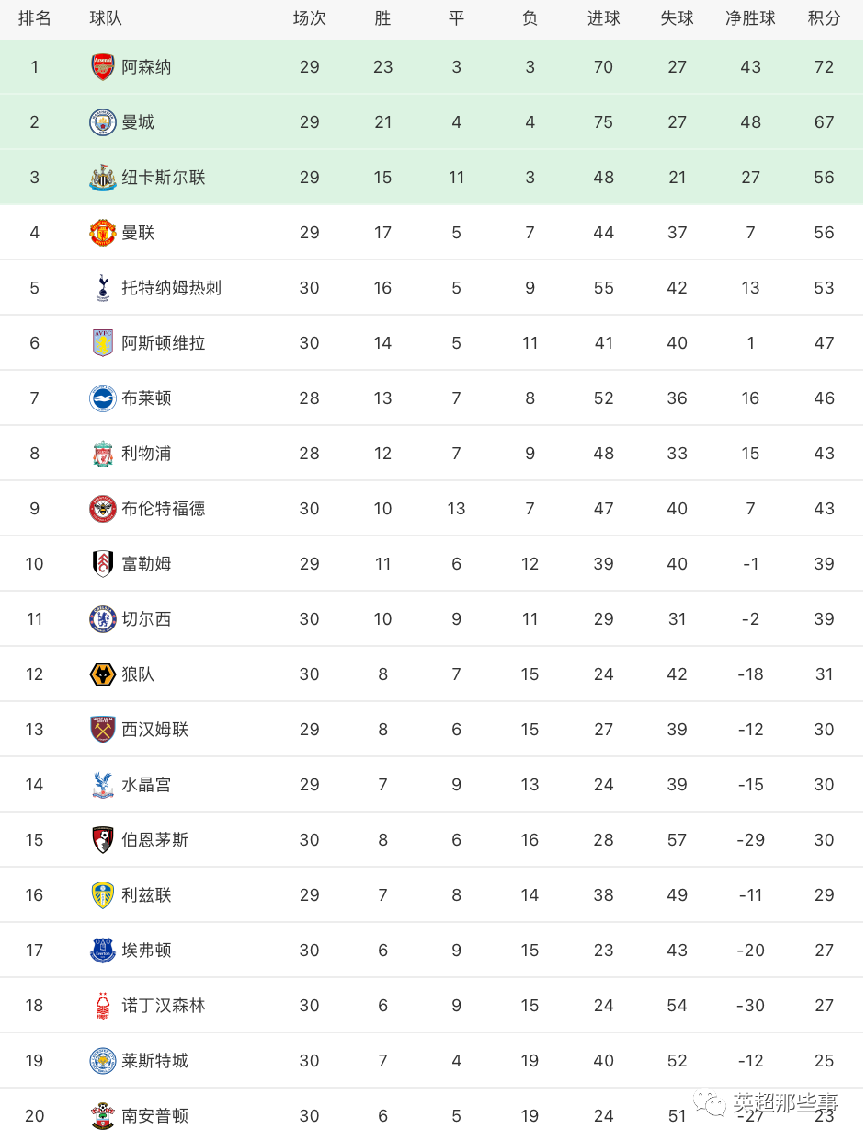Sort table by 积分 column header
This screenshot has width=866, height=1141.
(x=824, y=18)
